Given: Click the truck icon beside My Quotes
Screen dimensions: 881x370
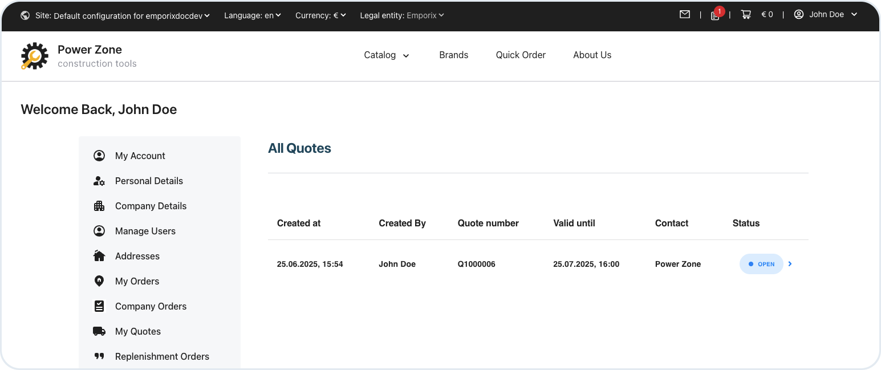Looking at the screenshot, I should click(99, 331).
